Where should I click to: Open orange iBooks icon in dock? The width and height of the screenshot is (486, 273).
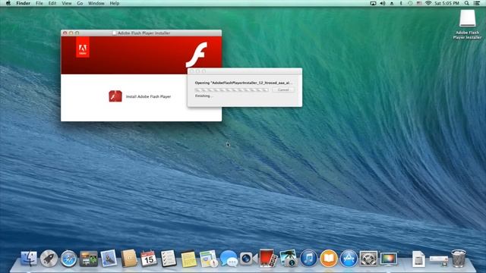328,258
